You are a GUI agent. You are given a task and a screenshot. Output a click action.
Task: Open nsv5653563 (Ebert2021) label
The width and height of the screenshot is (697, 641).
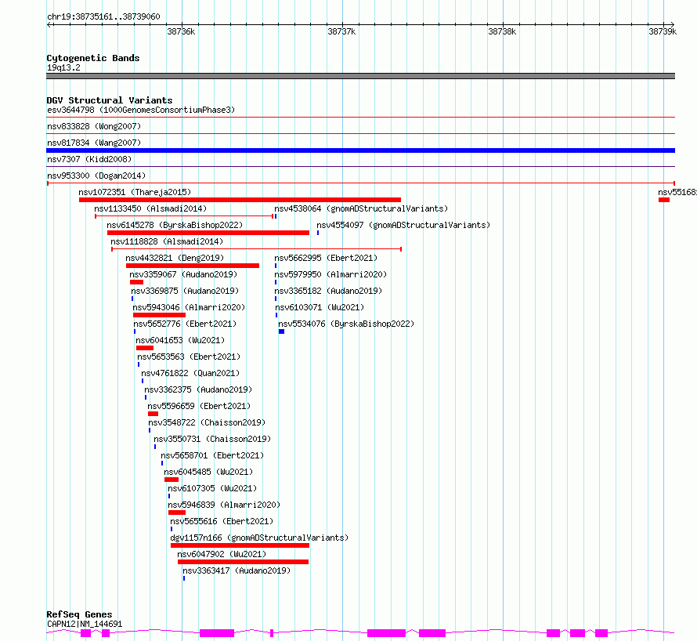point(189,357)
